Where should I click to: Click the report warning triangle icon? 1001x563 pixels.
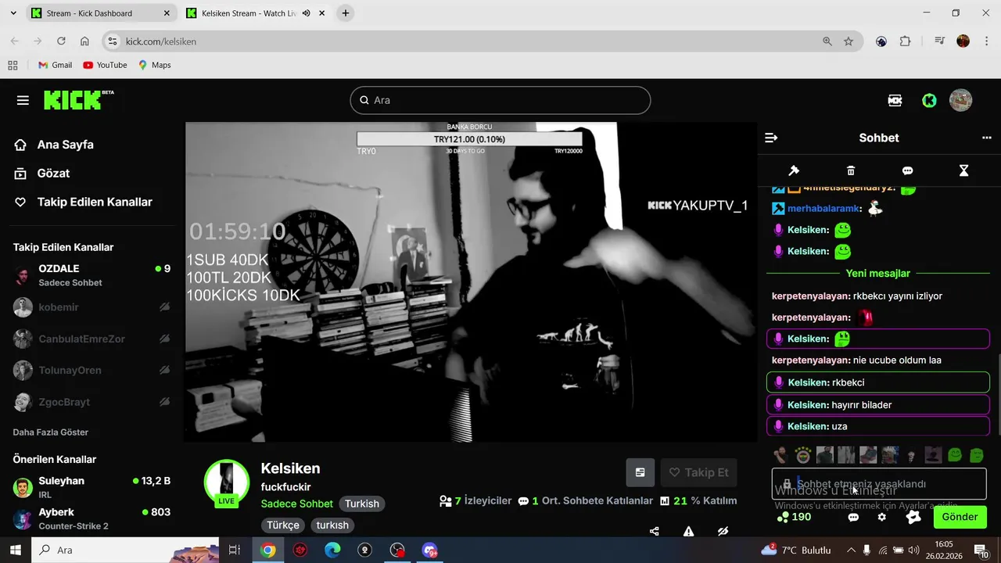pos(689,532)
